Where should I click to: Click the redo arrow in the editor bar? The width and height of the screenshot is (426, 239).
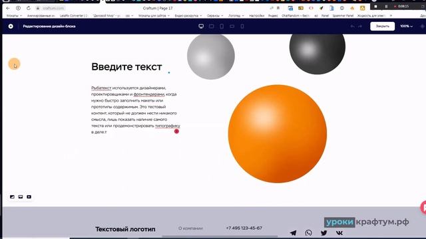coord(360,27)
